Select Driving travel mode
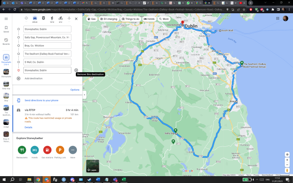293x183 pixels. [35, 19]
